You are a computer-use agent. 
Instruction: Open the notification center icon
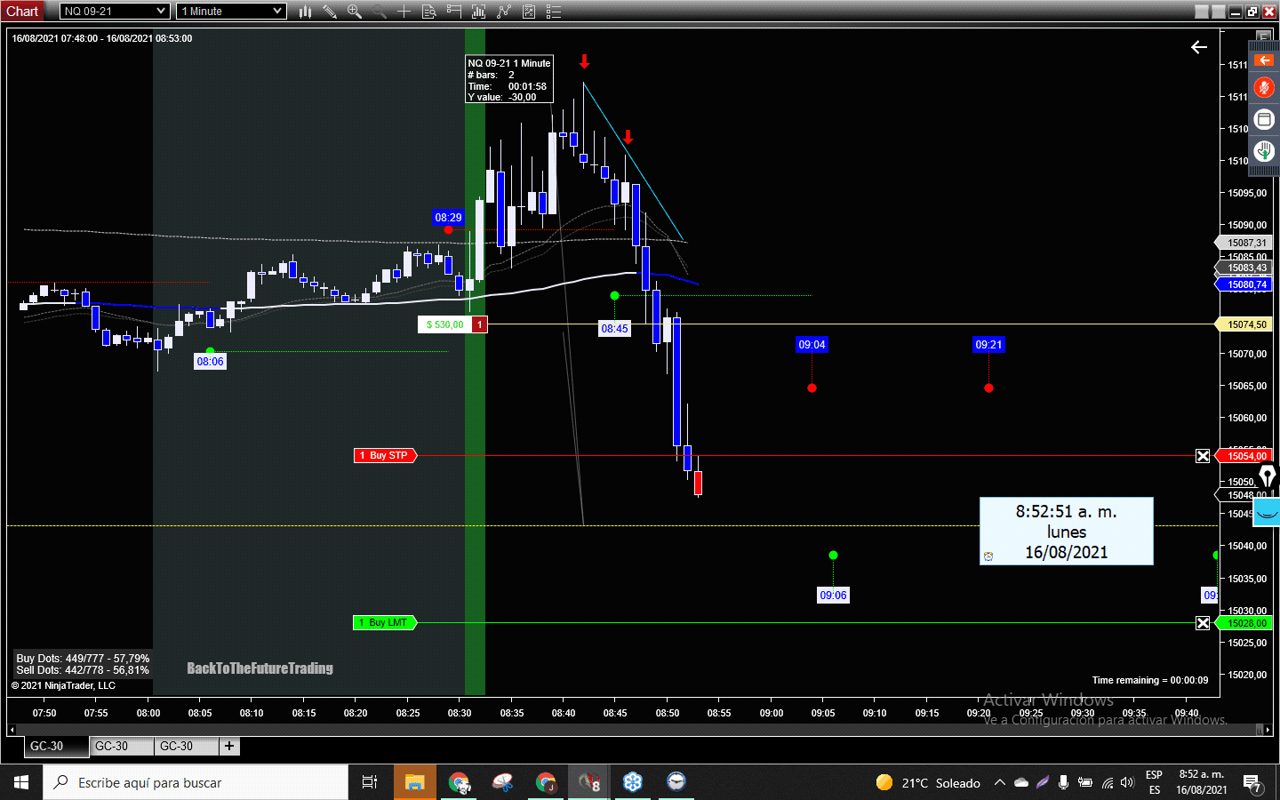tap(1252, 783)
